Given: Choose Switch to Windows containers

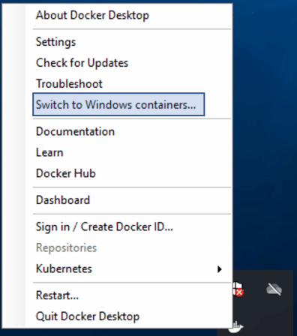Looking at the screenshot, I should coord(118,104).
